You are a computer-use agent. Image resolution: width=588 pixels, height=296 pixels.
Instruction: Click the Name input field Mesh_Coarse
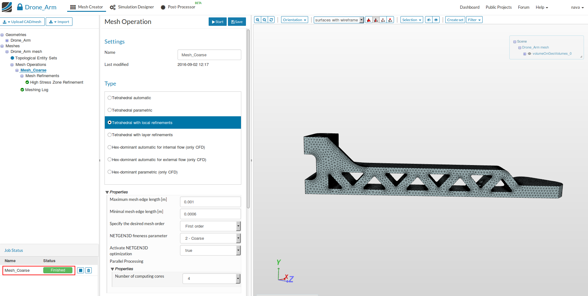(209, 55)
